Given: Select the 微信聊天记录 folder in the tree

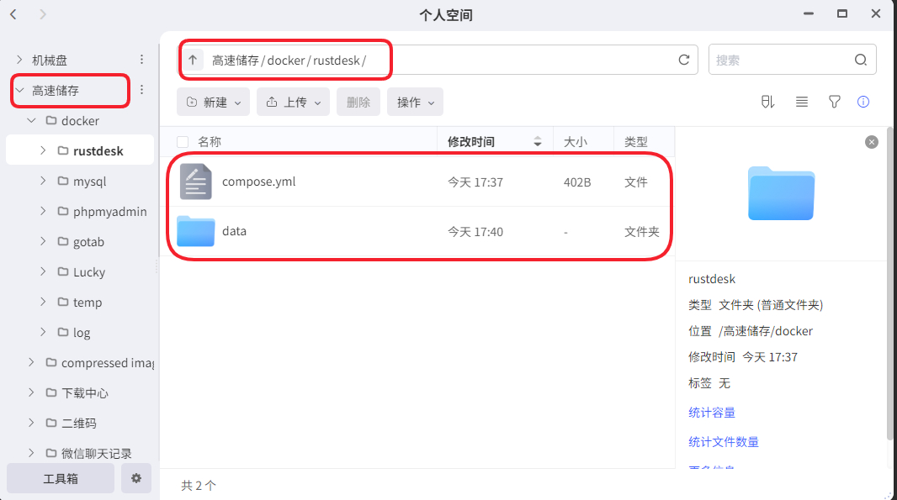Looking at the screenshot, I should (x=96, y=454).
